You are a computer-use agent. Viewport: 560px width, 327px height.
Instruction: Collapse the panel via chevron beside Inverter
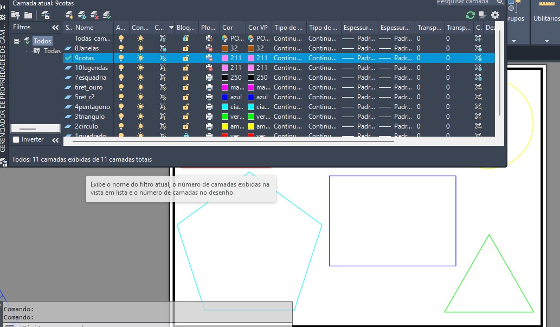pyautogui.click(x=55, y=140)
